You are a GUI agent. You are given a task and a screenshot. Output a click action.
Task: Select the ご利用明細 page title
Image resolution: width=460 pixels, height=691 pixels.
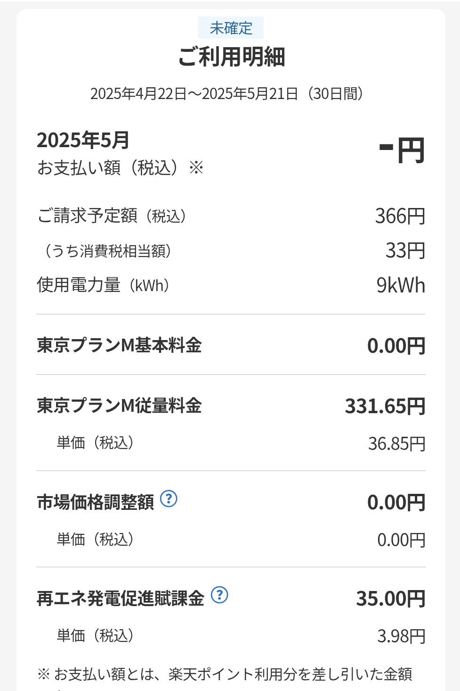coord(231,57)
